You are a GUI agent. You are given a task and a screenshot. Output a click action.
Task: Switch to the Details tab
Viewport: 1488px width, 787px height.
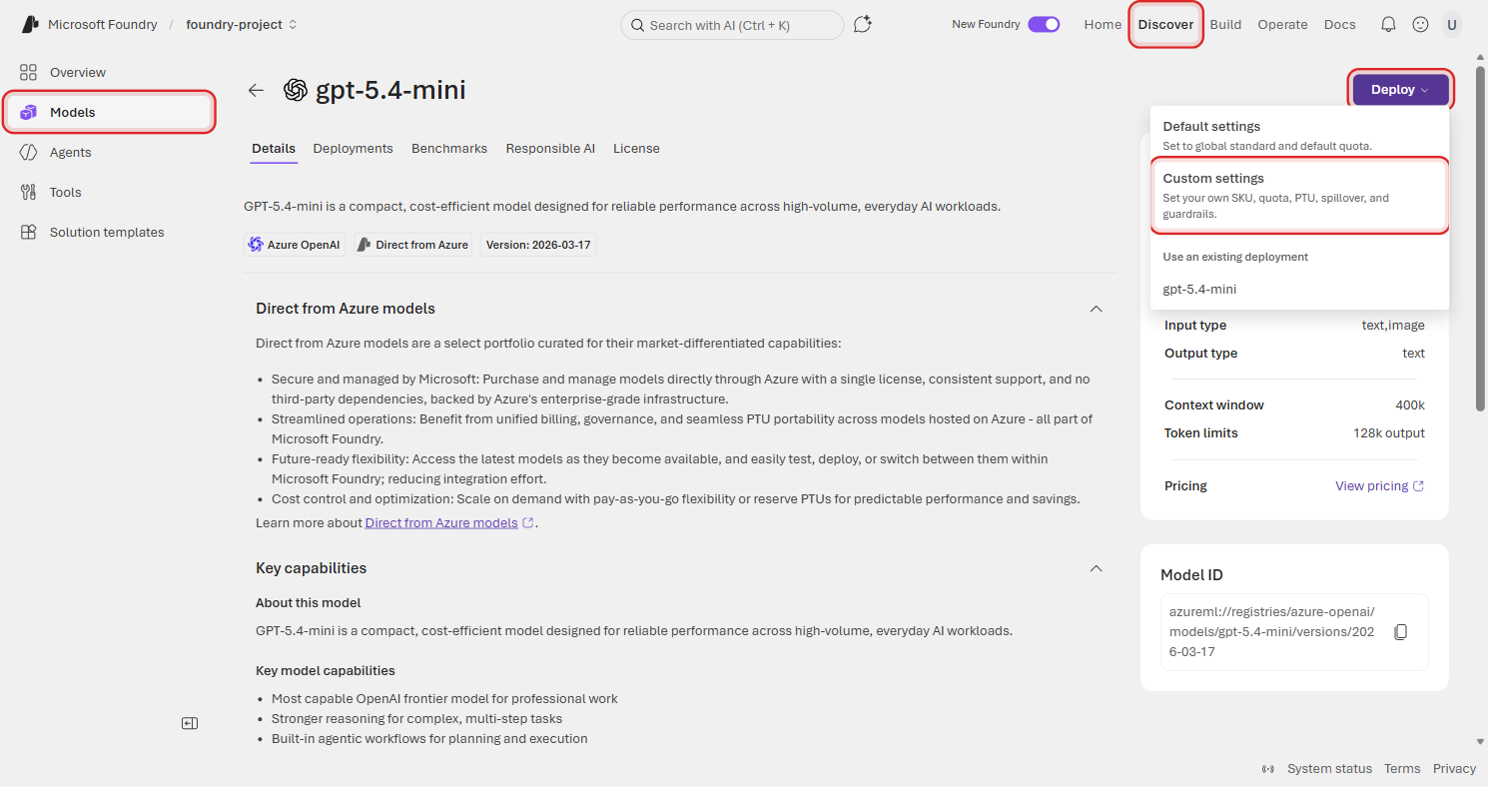pyautogui.click(x=274, y=149)
